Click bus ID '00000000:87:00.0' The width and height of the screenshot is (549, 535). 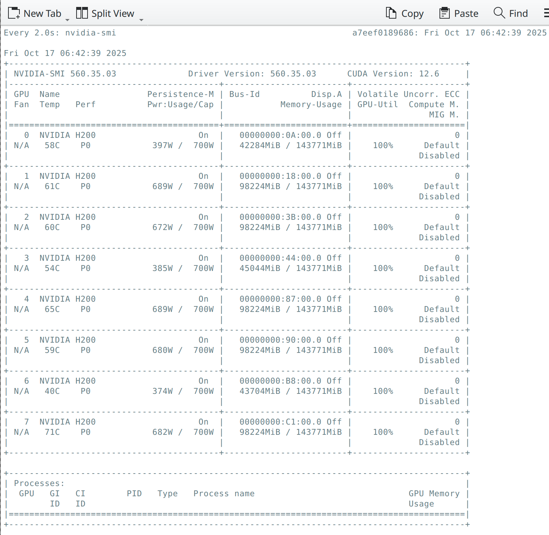281,299
